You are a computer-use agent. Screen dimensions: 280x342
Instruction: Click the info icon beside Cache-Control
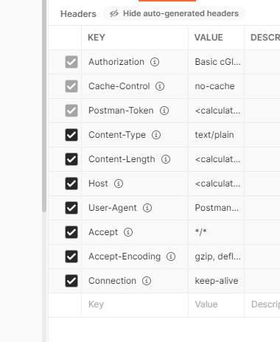coord(160,86)
